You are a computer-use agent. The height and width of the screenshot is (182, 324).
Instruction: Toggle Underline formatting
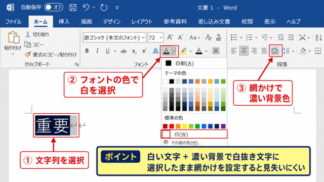pyautogui.click(x=107, y=51)
